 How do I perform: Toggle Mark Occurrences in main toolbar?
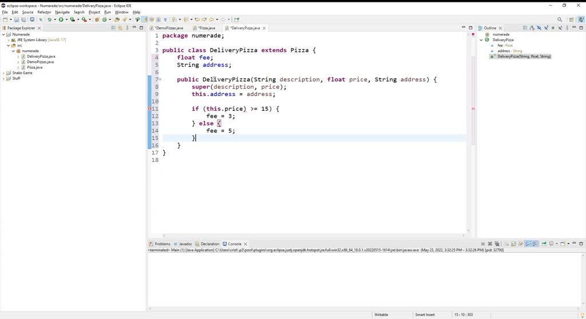(144, 19)
